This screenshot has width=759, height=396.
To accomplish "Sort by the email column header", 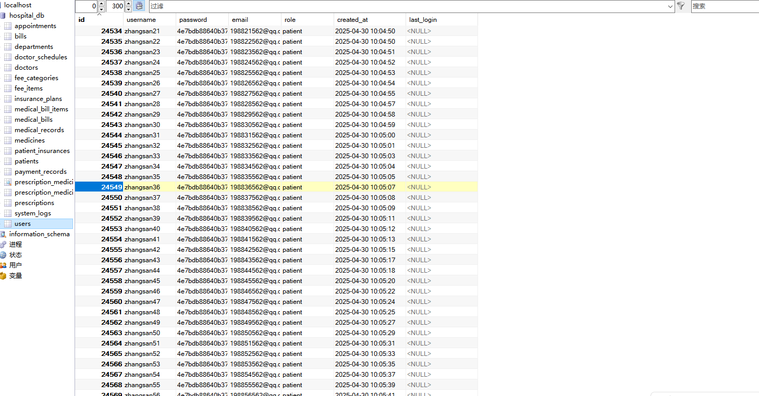I will coord(255,20).
